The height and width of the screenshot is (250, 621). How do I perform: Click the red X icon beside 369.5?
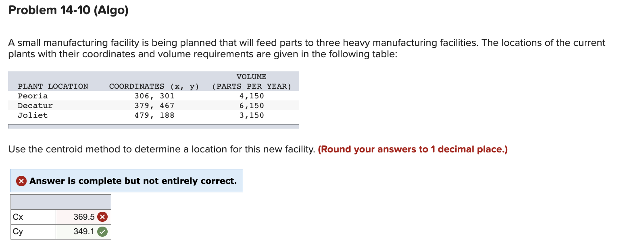(103, 217)
